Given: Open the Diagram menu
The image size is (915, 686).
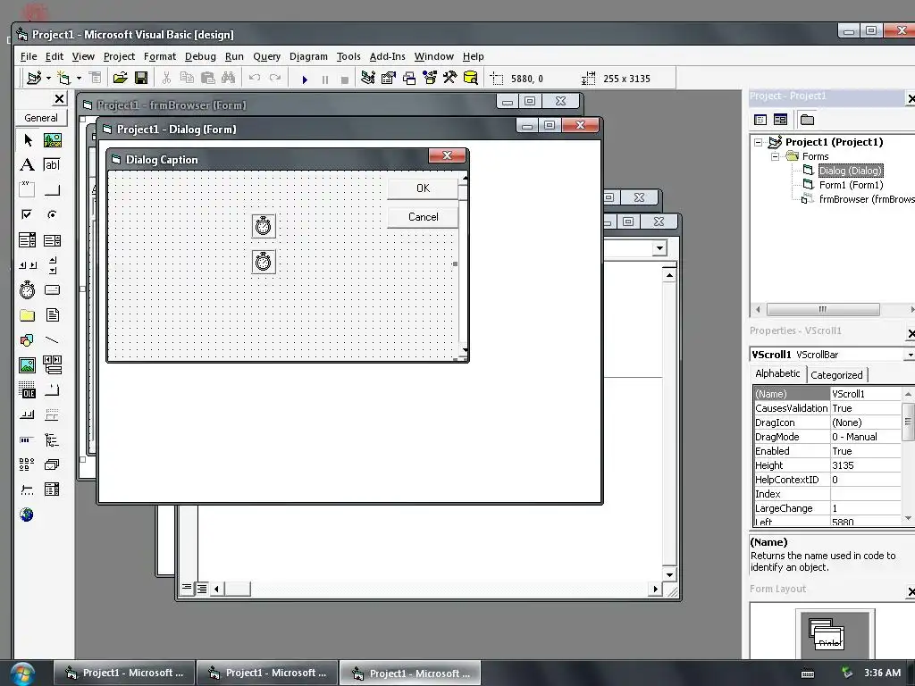Looking at the screenshot, I should (308, 56).
